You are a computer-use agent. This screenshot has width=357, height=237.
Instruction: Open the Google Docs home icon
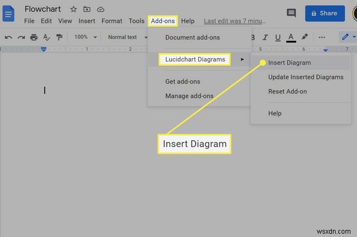coord(8,14)
